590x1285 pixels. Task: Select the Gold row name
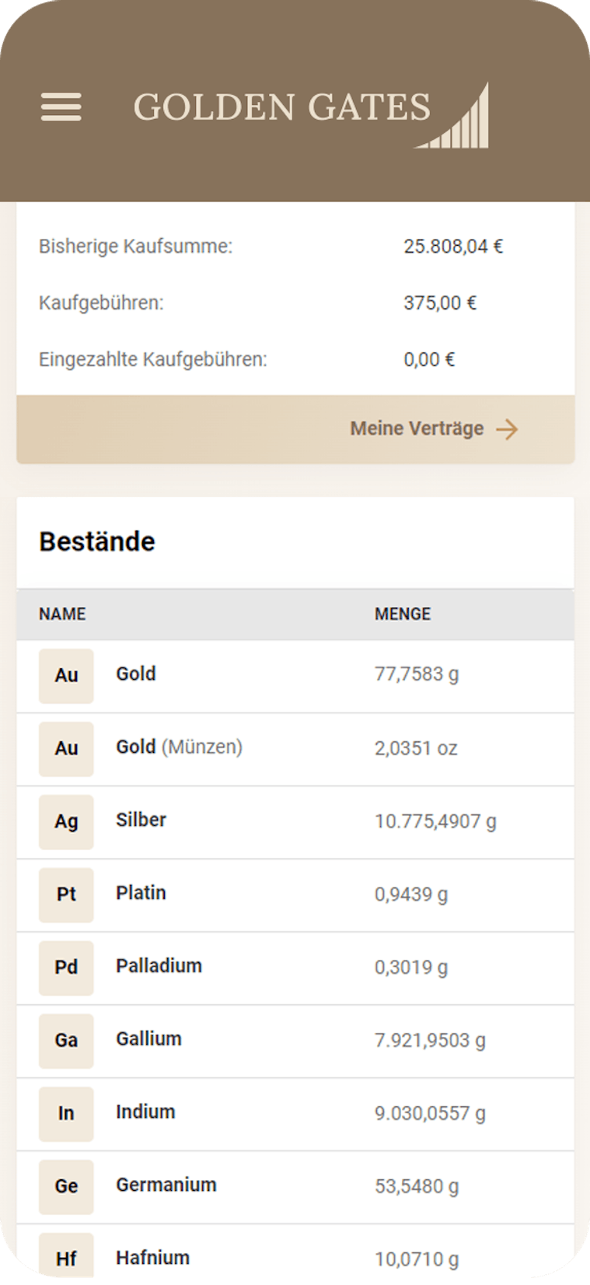136,674
